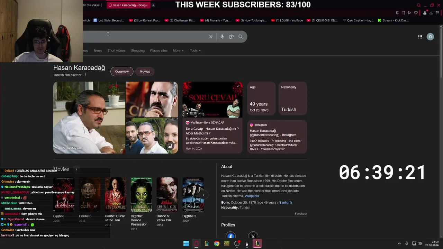443x249 pixels.
Task: Open the Opera profile icon
Action: pos(425,13)
